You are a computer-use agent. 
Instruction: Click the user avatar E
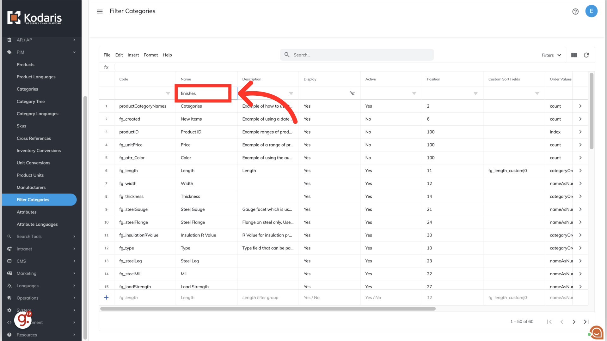[591, 11]
